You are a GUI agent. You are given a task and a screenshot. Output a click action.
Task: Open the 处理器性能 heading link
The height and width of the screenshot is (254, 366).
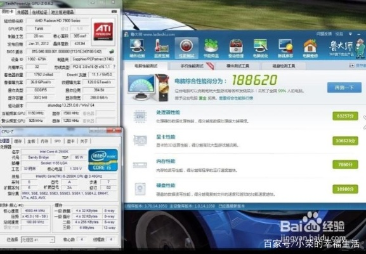168,112
